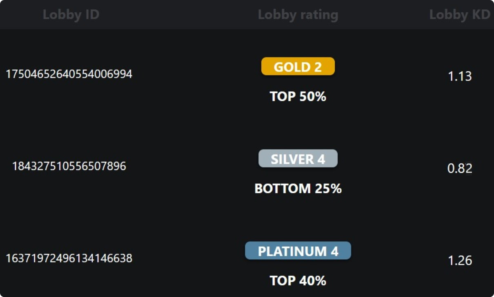Select lobby ID 17504652640554006994
Image resolution: width=494 pixels, height=297 pixels.
[69, 74]
